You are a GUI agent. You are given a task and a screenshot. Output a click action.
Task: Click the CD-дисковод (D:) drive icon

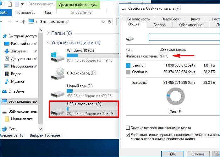(58, 74)
